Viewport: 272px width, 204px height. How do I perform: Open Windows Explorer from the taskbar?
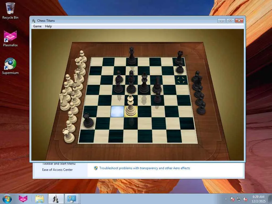click(40, 199)
